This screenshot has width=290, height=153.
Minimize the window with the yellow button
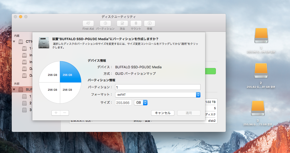click(21, 17)
